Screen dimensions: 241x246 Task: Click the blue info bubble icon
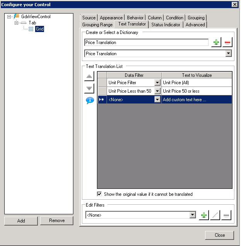point(90,100)
